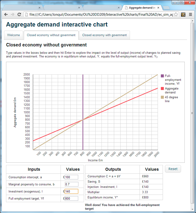Viewport: 196px width, 213px height.
Task: Open the Chrome hamburger menu
Action: [190, 15]
